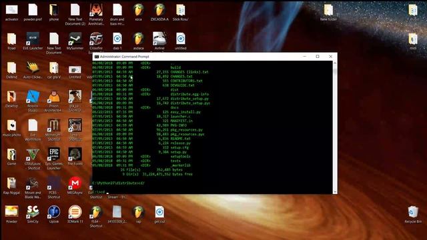Open the Desktop folder icon
The height and width of the screenshot is (240, 427).
12,99
